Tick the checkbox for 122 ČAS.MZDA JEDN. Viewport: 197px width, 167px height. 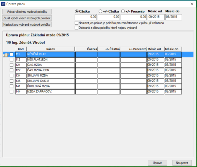(11, 70)
